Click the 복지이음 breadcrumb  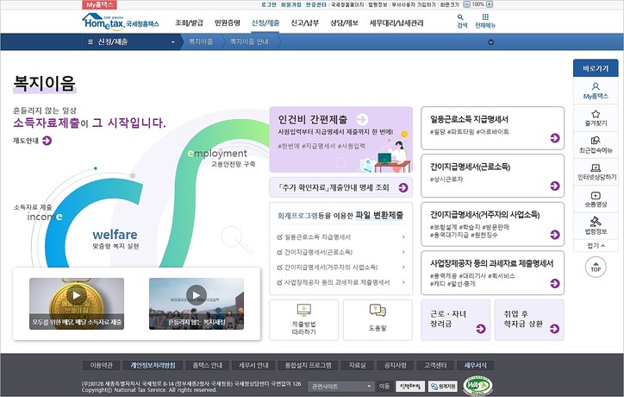pyautogui.click(x=201, y=41)
